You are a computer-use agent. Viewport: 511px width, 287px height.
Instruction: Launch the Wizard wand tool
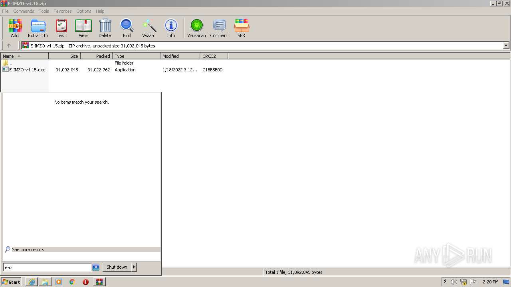click(x=149, y=28)
